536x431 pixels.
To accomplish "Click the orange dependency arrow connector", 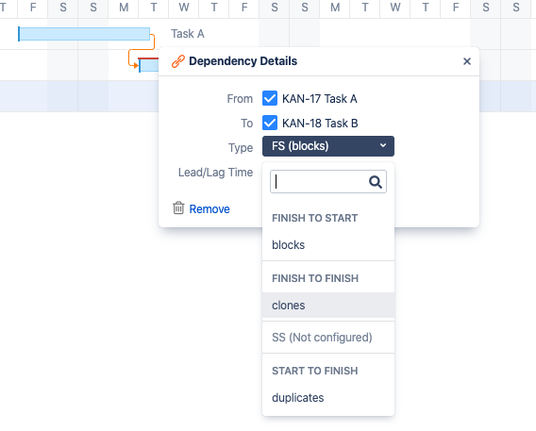I will [x=141, y=50].
